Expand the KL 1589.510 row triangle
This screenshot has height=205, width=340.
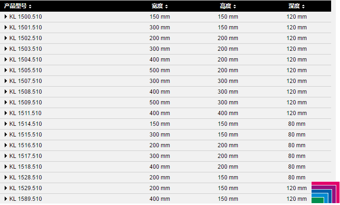[6, 199]
